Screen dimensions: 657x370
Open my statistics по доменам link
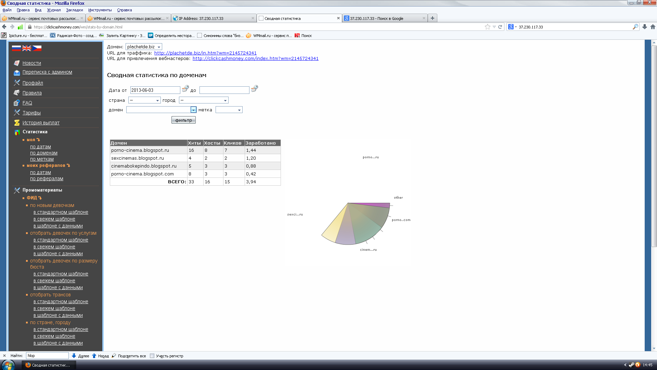point(43,153)
